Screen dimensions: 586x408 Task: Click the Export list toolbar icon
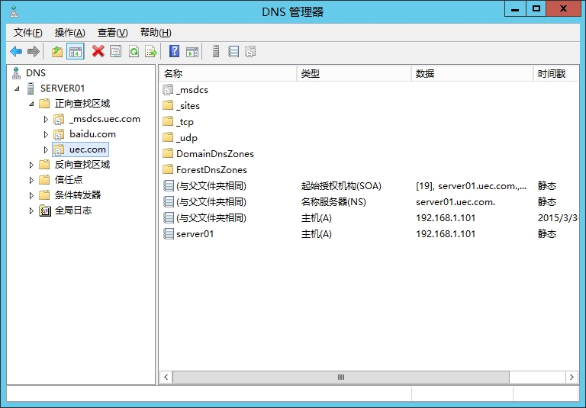tap(151, 51)
